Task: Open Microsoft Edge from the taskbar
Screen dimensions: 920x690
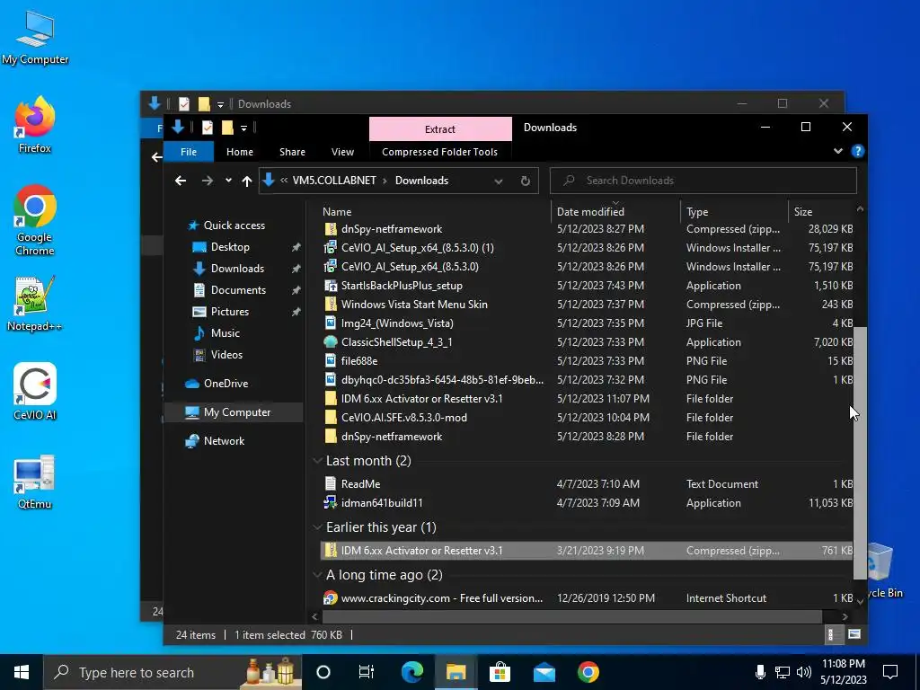Action: tap(411, 672)
